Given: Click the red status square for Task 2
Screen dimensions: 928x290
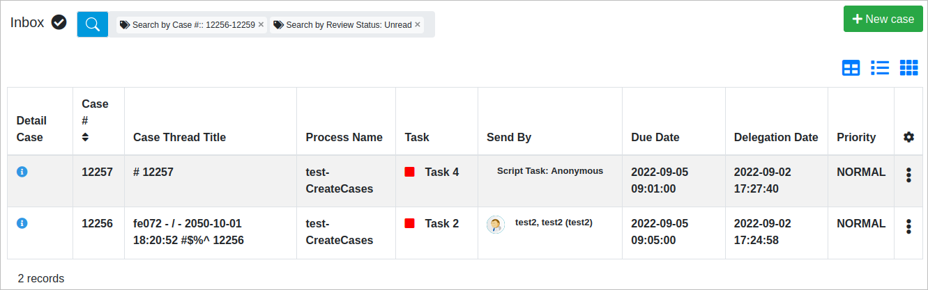Looking at the screenshot, I should click(410, 223).
